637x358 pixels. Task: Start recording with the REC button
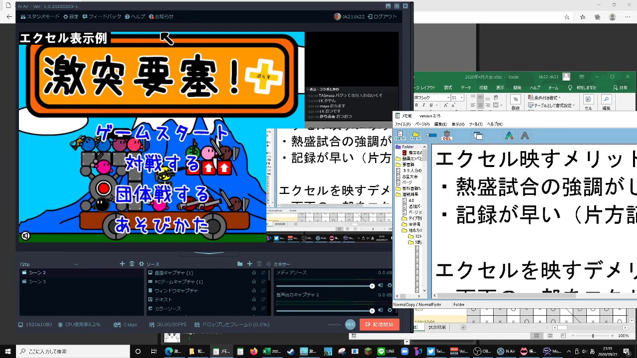350,324
